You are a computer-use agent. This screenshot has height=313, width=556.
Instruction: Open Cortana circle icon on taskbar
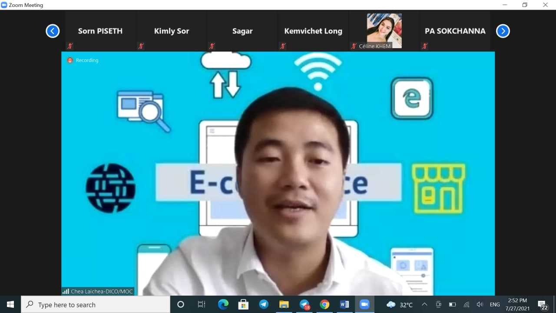point(181,304)
